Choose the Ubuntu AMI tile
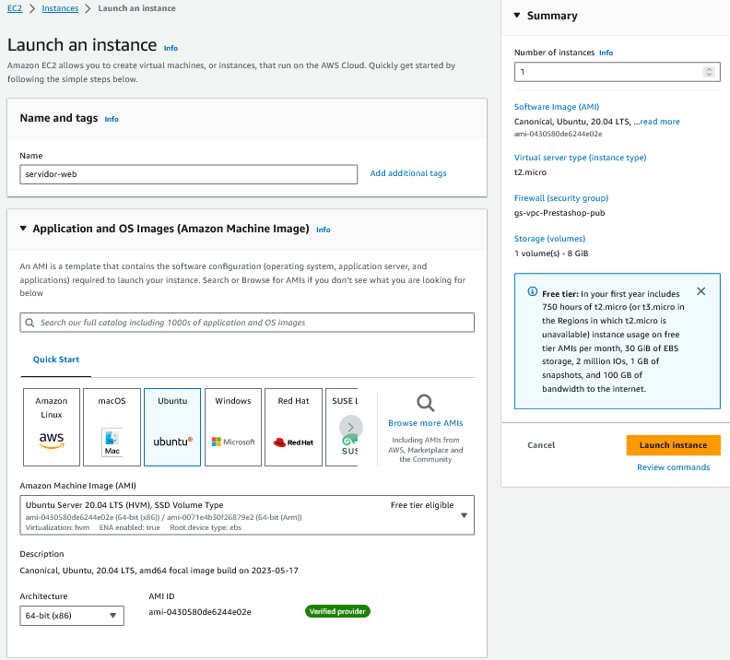This screenshot has height=660, width=730. click(x=172, y=427)
